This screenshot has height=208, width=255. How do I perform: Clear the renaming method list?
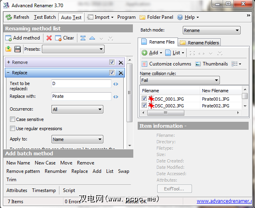tap(64, 38)
